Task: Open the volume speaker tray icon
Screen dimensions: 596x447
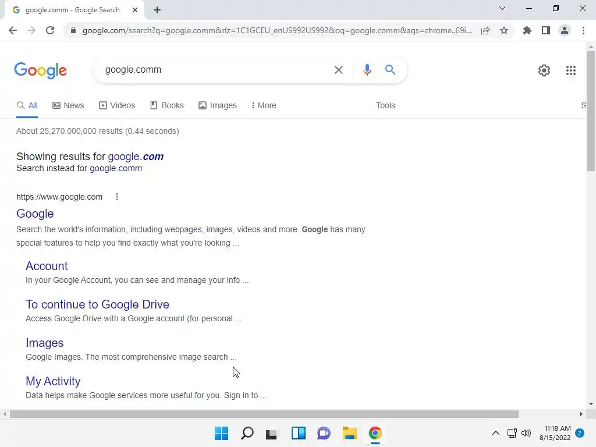Action: (x=526, y=433)
